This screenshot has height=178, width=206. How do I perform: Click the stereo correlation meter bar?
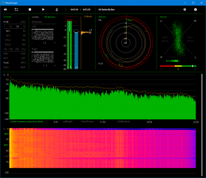178,66
